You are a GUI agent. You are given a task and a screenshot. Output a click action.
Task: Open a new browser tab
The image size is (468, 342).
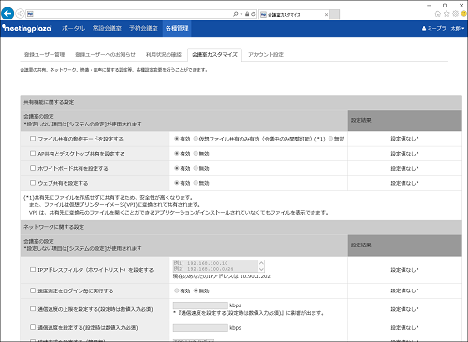pos(335,14)
